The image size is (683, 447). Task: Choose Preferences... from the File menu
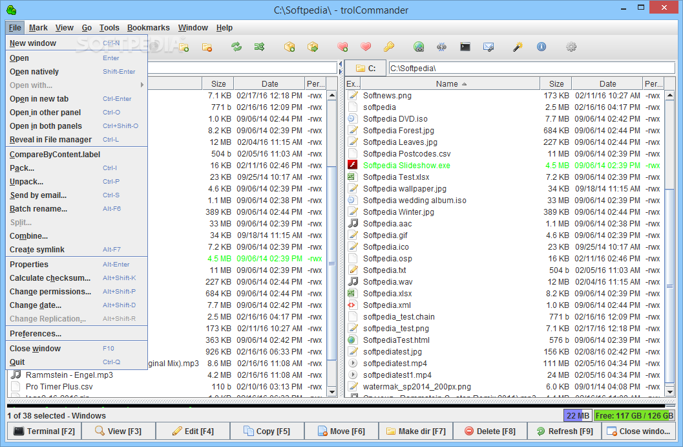(x=77, y=334)
